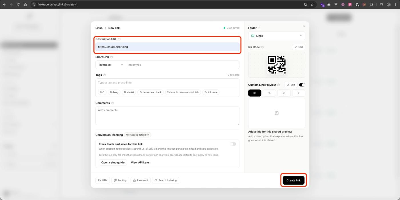Click the Create link button
400x200 pixels.
pyautogui.click(x=293, y=180)
